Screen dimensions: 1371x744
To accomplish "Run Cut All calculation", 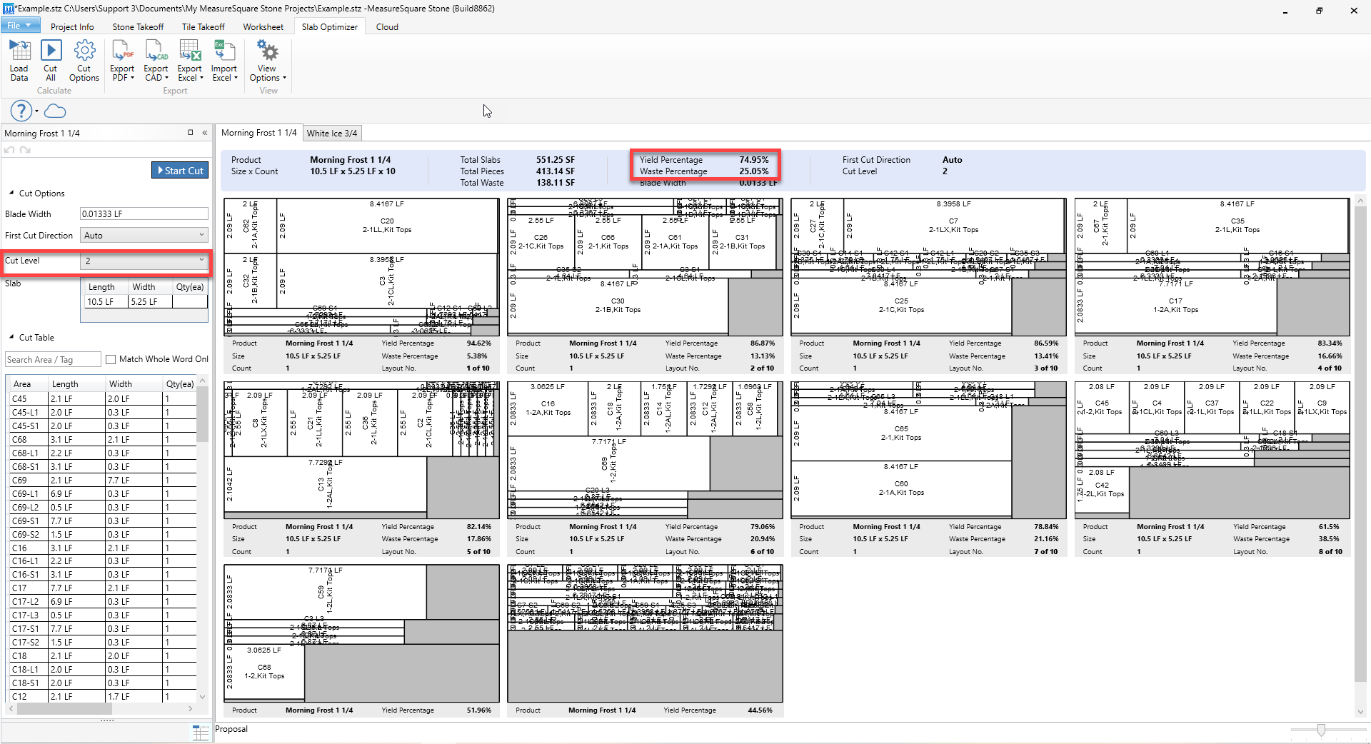I will pos(51,51).
